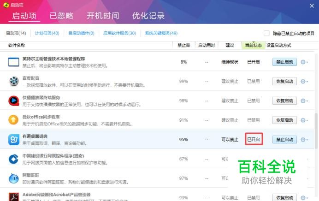Close the startup manager window
Screen dimensions: 319x201
pyautogui.click(x=312, y=6)
